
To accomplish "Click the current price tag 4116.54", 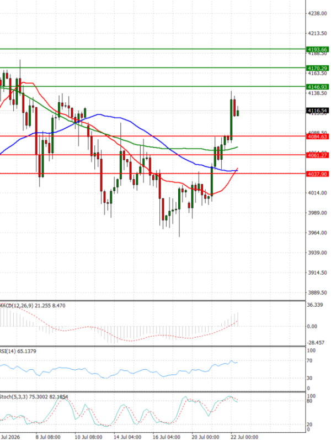I will [317, 111].
